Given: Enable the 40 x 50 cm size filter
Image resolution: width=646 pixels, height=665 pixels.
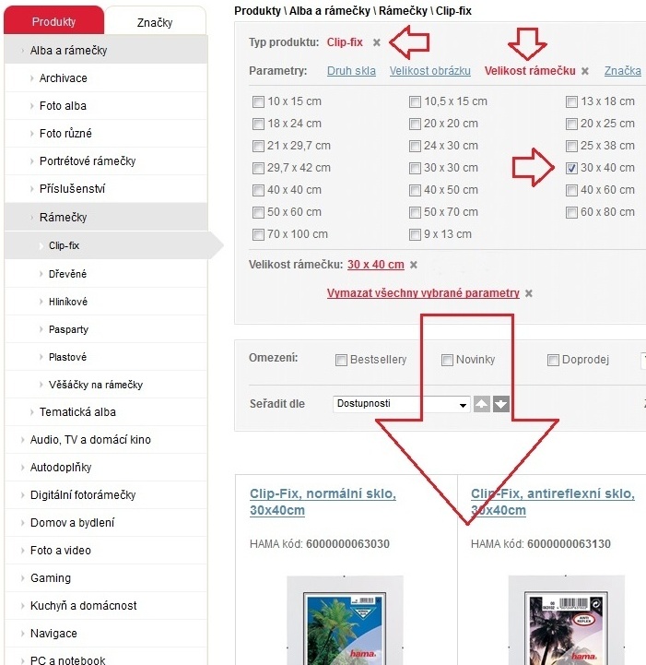Looking at the screenshot, I should (415, 190).
